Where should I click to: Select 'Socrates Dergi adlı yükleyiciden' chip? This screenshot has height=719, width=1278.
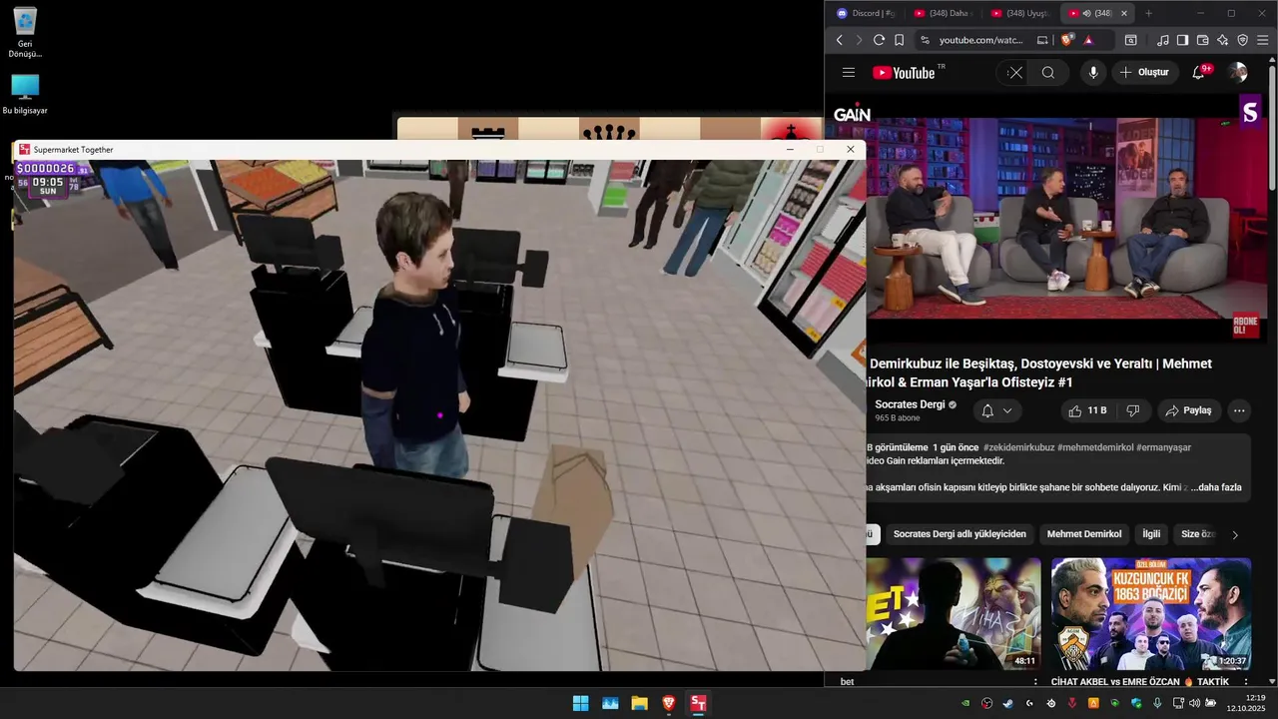(959, 534)
